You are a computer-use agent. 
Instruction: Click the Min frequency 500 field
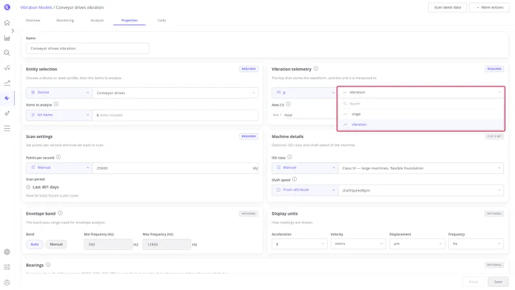(108, 244)
